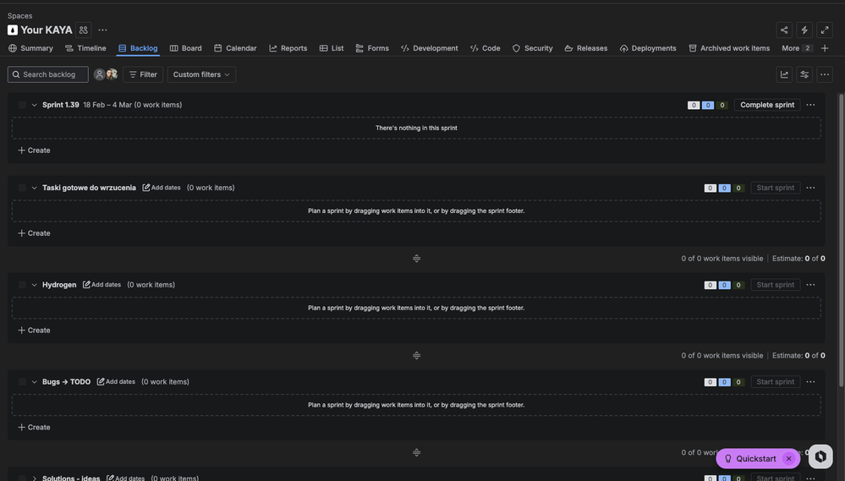
Task: Tick the Sprint 1.39 checkbox
Action: [x=22, y=105]
